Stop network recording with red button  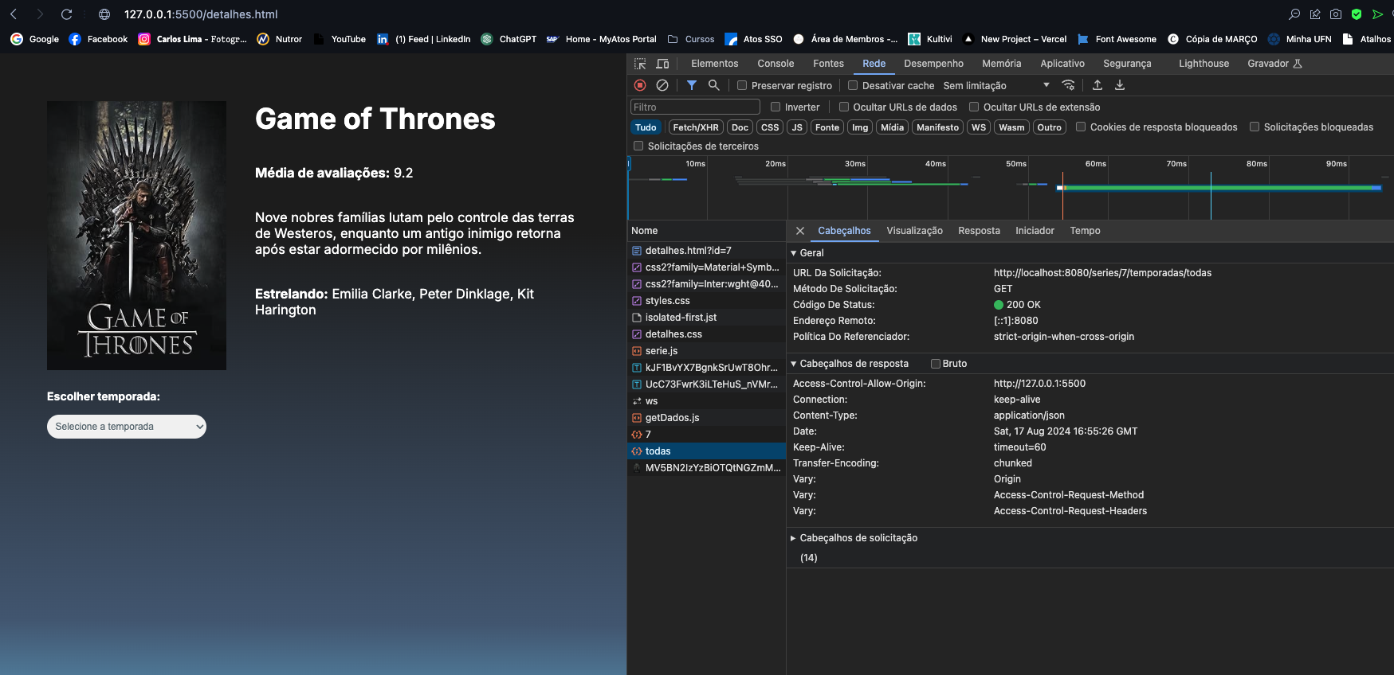tap(640, 85)
